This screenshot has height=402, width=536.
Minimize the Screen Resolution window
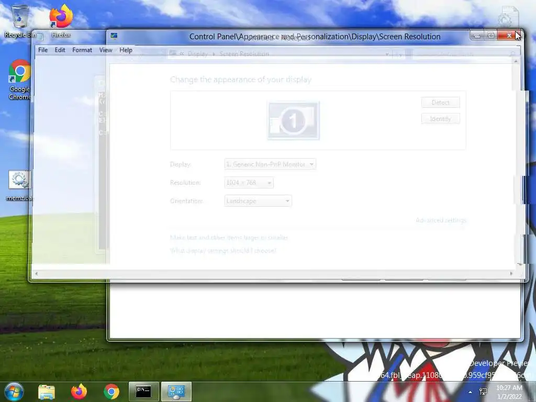coord(477,35)
